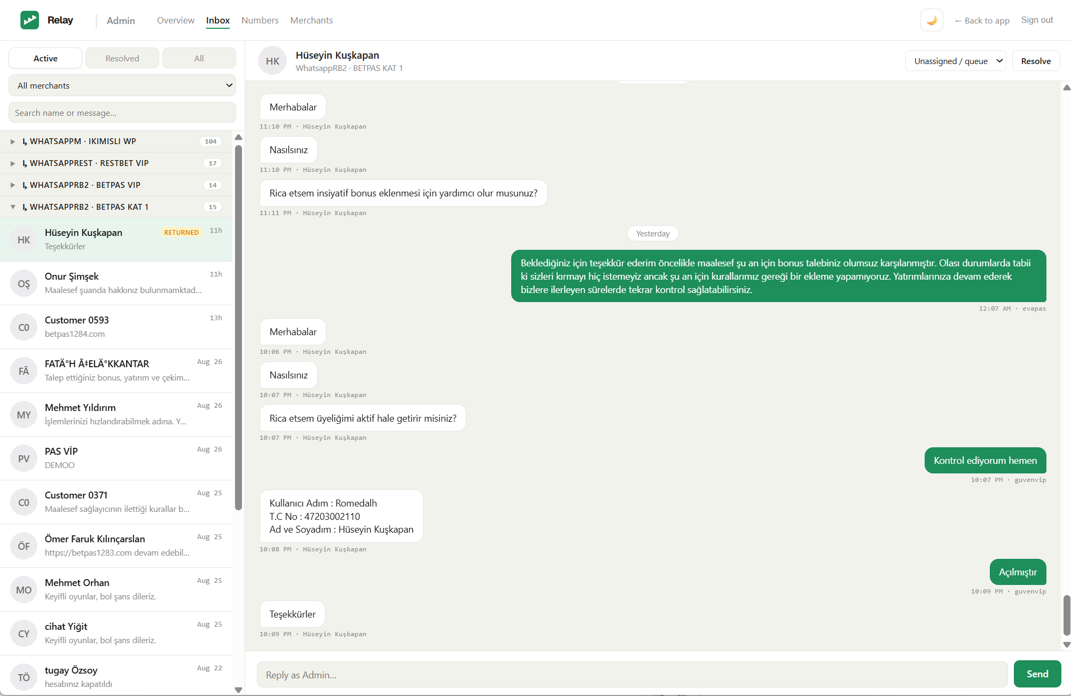This screenshot has width=1071, height=696.
Task: Click the TÖ avatar of tugay Özsoy
Action: (24, 677)
